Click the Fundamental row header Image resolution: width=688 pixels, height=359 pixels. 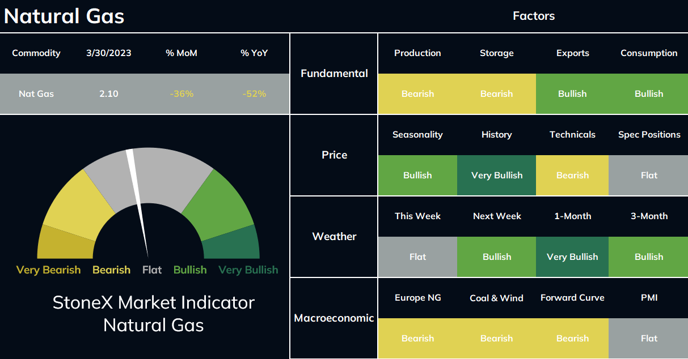coord(334,74)
